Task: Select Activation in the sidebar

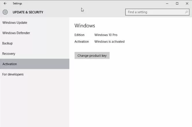Action: pyautogui.click(x=35, y=64)
